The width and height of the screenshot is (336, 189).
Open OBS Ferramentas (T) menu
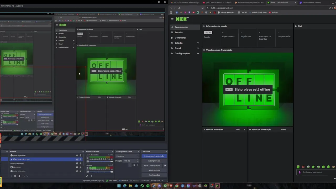click(x=7, y=6)
